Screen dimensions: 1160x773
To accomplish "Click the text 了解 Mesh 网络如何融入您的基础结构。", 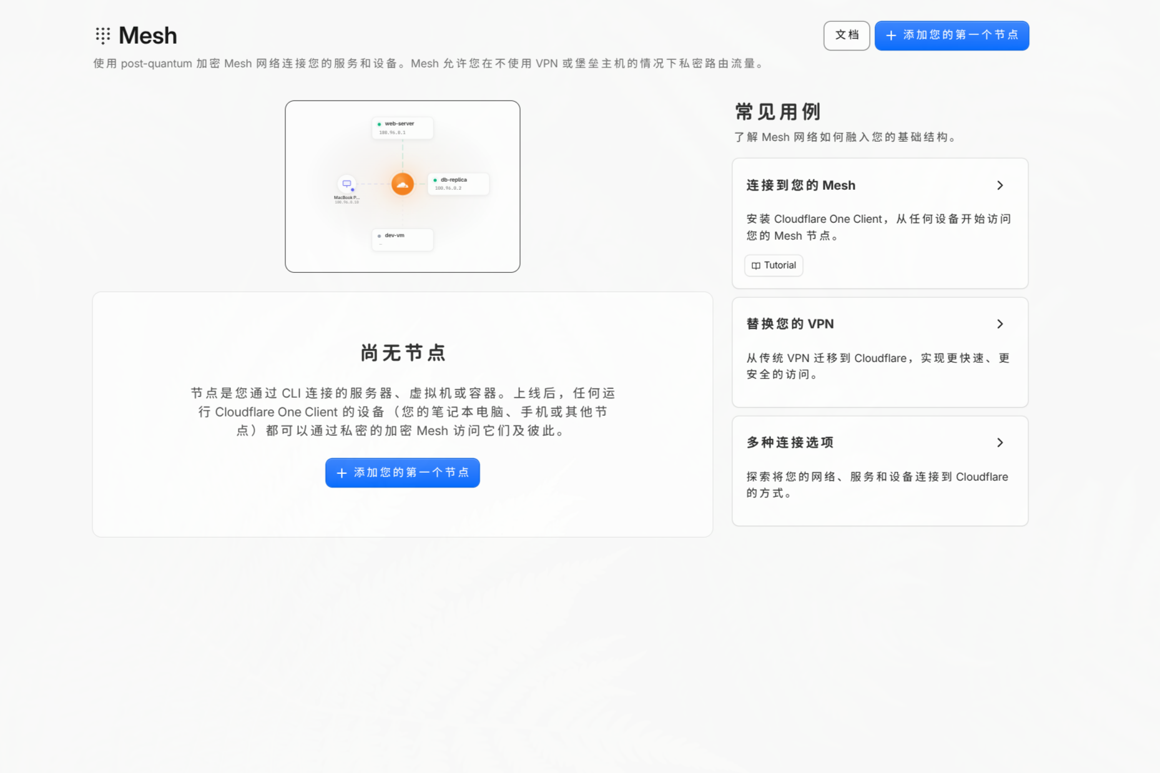I will [x=847, y=137].
